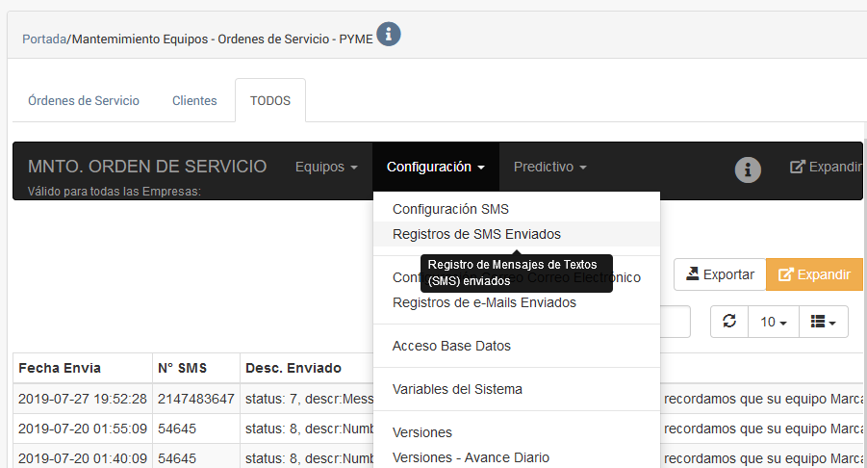The height and width of the screenshot is (468, 867).
Task: Open the column list view icon dropdown
Action: pyautogui.click(x=823, y=322)
